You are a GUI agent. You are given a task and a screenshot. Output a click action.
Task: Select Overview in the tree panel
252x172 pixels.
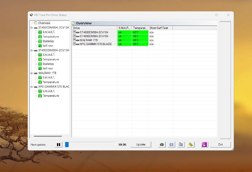point(44,23)
